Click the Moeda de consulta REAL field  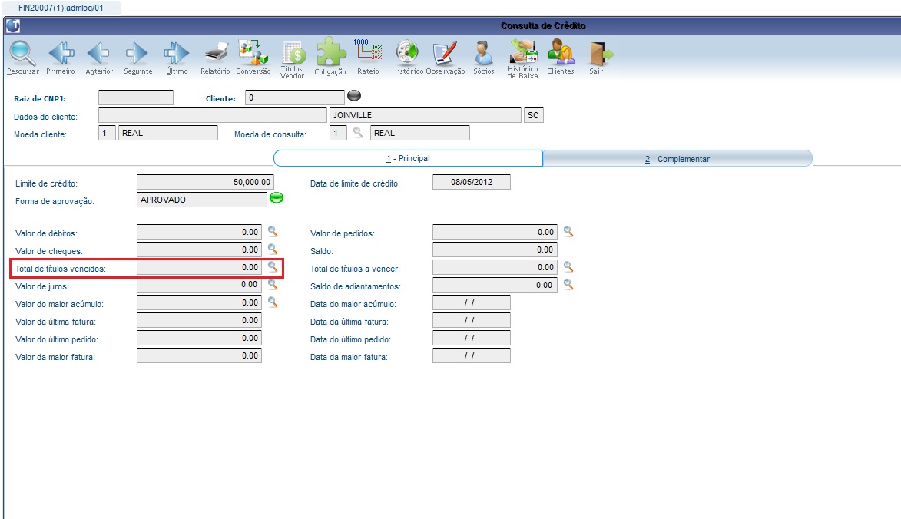420,133
